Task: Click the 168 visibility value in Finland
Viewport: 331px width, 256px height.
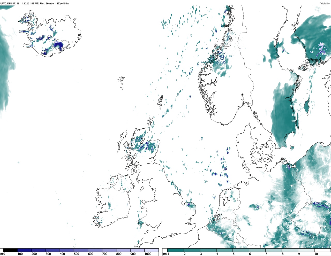Action: [x=324, y=54]
